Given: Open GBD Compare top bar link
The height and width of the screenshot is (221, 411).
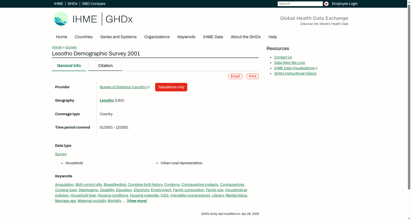Looking at the screenshot, I should tap(94, 4).
